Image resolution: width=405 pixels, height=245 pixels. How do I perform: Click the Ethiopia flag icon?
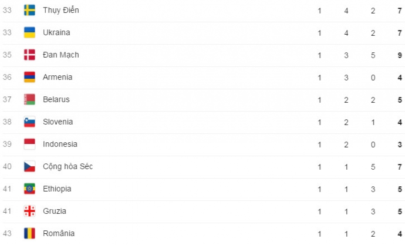click(x=29, y=189)
